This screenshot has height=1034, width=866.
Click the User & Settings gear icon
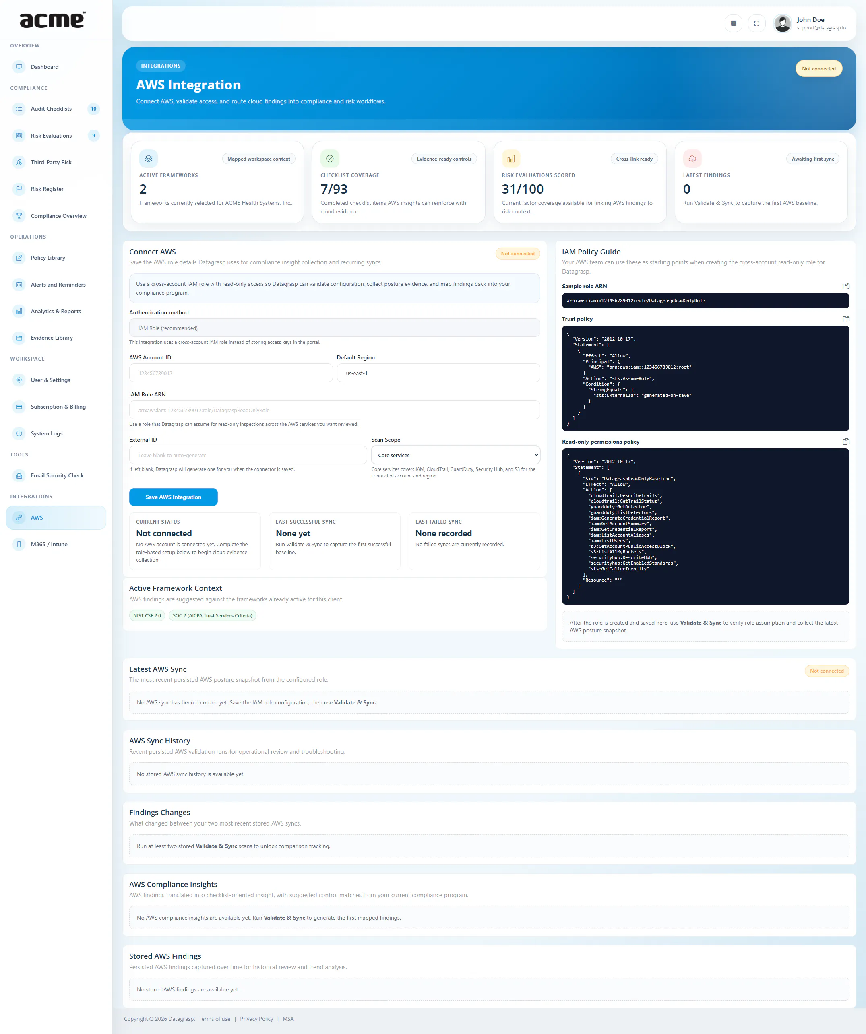(x=19, y=380)
